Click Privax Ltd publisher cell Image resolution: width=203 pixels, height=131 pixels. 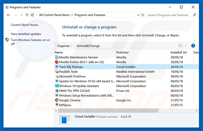click(x=123, y=91)
